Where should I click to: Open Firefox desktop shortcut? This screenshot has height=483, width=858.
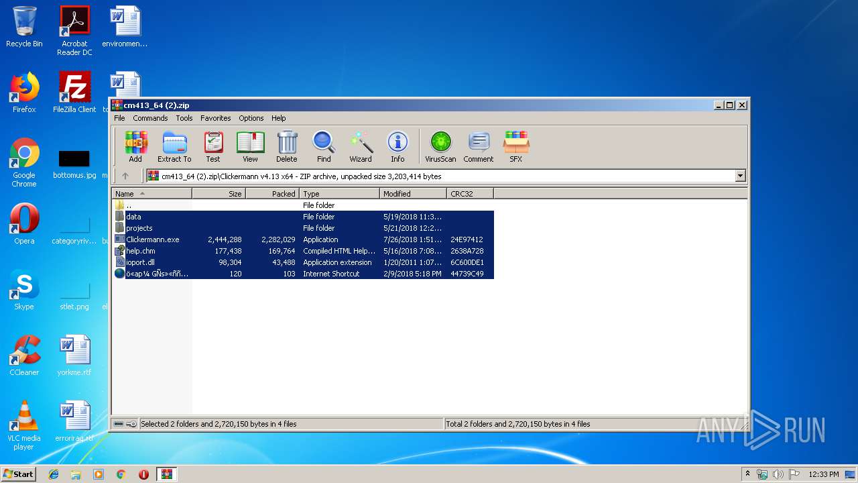tap(24, 93)
